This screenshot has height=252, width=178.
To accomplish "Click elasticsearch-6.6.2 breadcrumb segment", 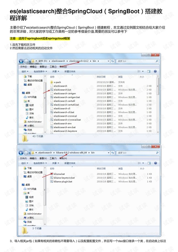I will [79, 61].
